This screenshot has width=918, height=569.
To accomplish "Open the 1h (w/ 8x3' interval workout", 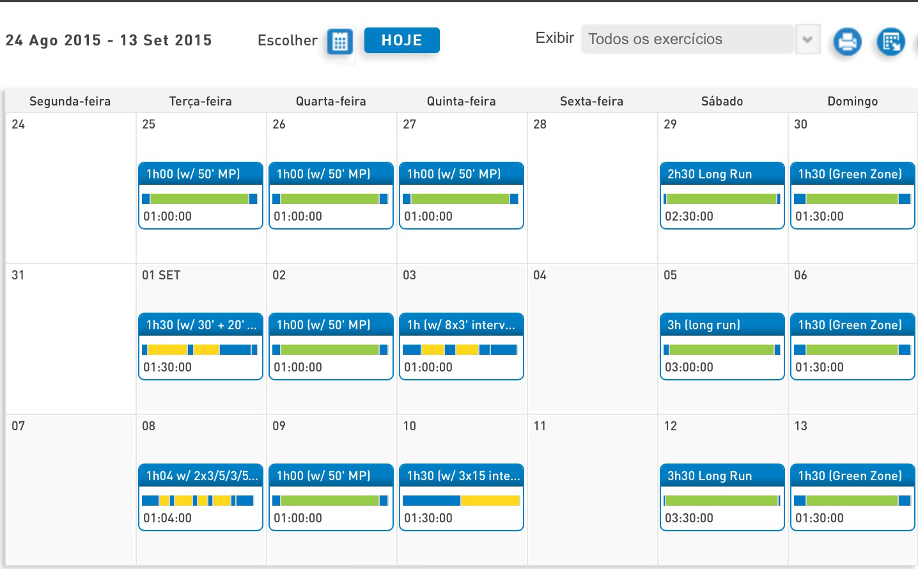I will (x=461, y=325).
